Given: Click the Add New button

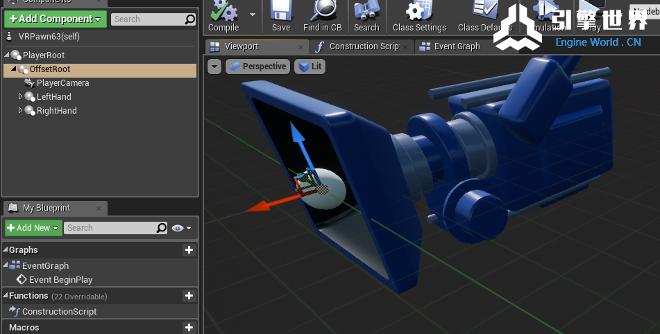Looking at the screenshot, I should tap(33, 228).
